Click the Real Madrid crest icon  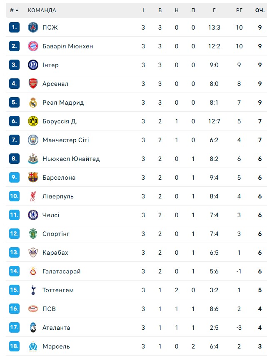tap(33, 103)
